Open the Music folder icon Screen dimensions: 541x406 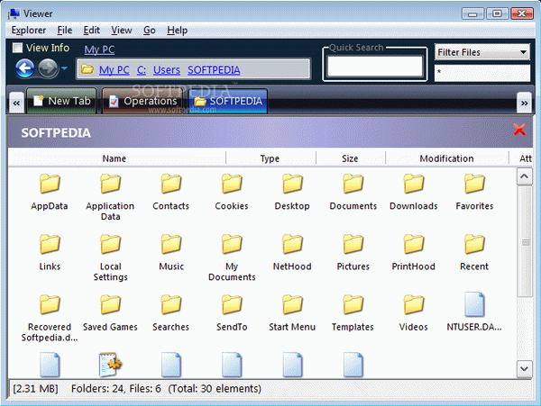[x=171, y=244]
